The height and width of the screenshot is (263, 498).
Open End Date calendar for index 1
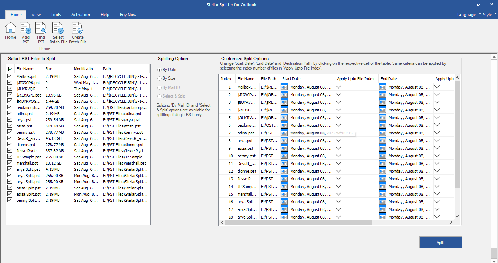coord(382,87)
